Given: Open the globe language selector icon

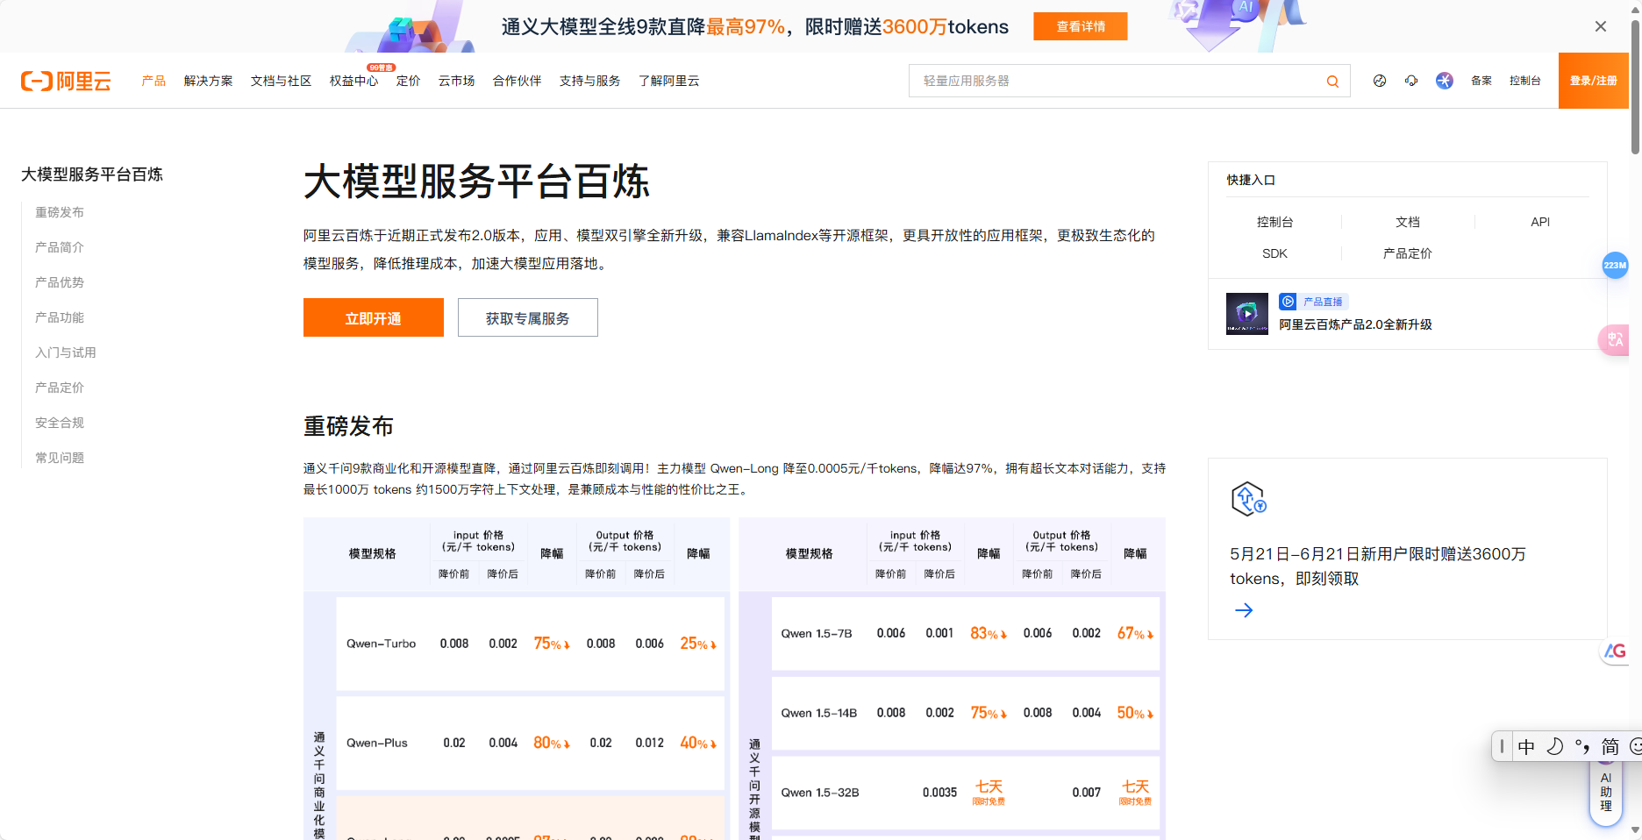Looking at the screenshot, I should tap(1380, 81).
